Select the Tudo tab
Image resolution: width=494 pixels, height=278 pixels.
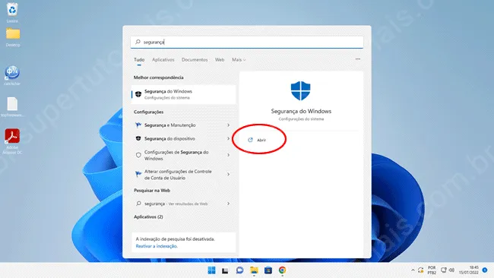pos(139,59)
